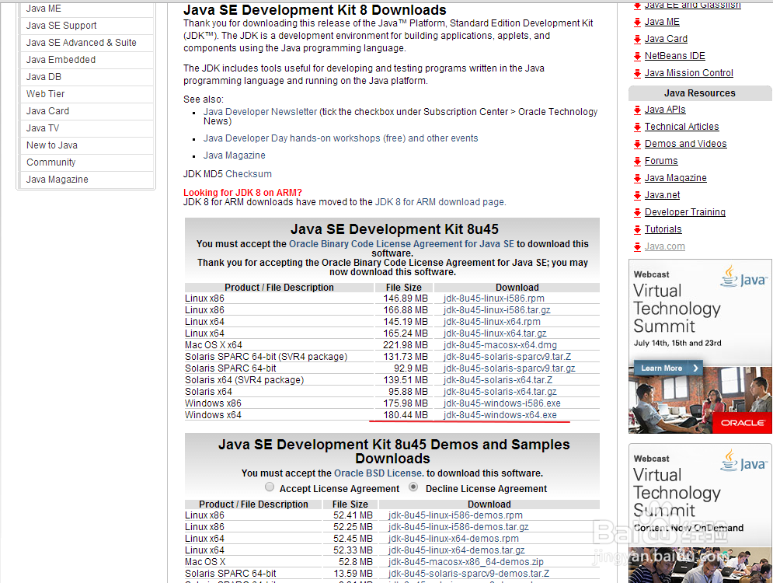Click the red arrow icon beside Demos and Videos
773x583 pixels.
click(637, 145)
